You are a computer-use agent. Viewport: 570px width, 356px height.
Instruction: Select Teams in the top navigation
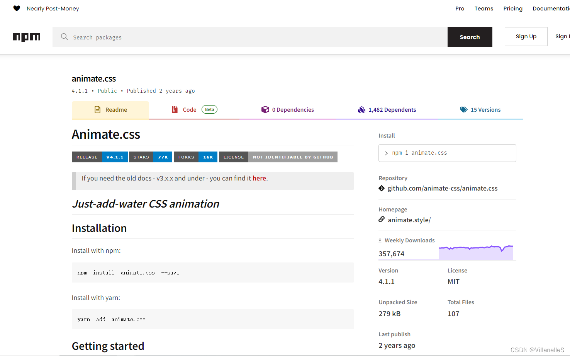(x=484, y=8)
